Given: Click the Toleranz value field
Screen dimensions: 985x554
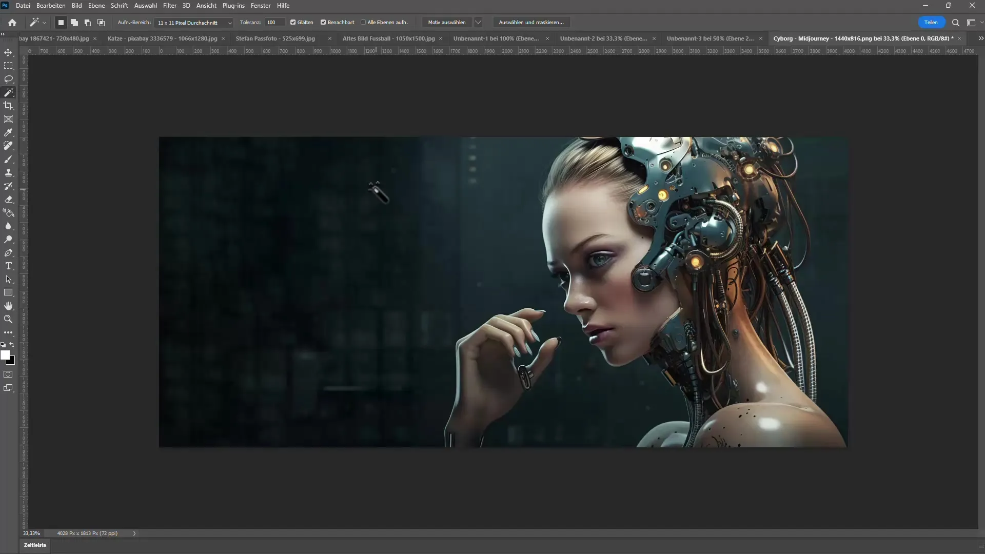Looking at the screenshot, I should [275, 23].
